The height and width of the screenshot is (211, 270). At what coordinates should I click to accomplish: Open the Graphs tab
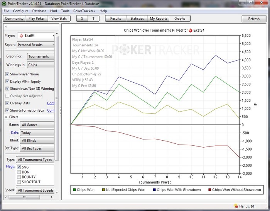pyautogui.click(x=180, y=19)
